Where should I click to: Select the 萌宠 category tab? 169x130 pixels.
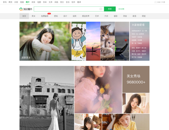click(x=144, y=16)
